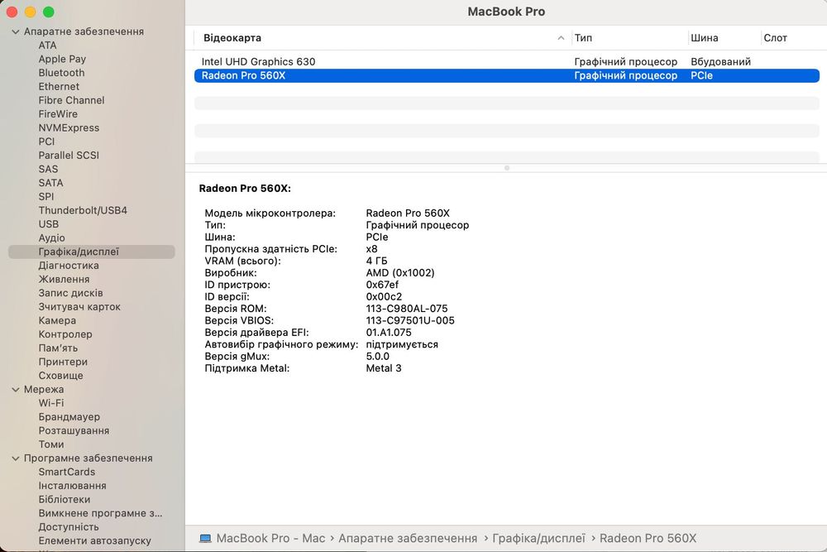
Task: Open the Ethernet sidebar entry
Action: (59, 87)
